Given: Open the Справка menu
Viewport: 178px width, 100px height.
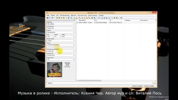Looking at the screenshot, I should 101,15.
